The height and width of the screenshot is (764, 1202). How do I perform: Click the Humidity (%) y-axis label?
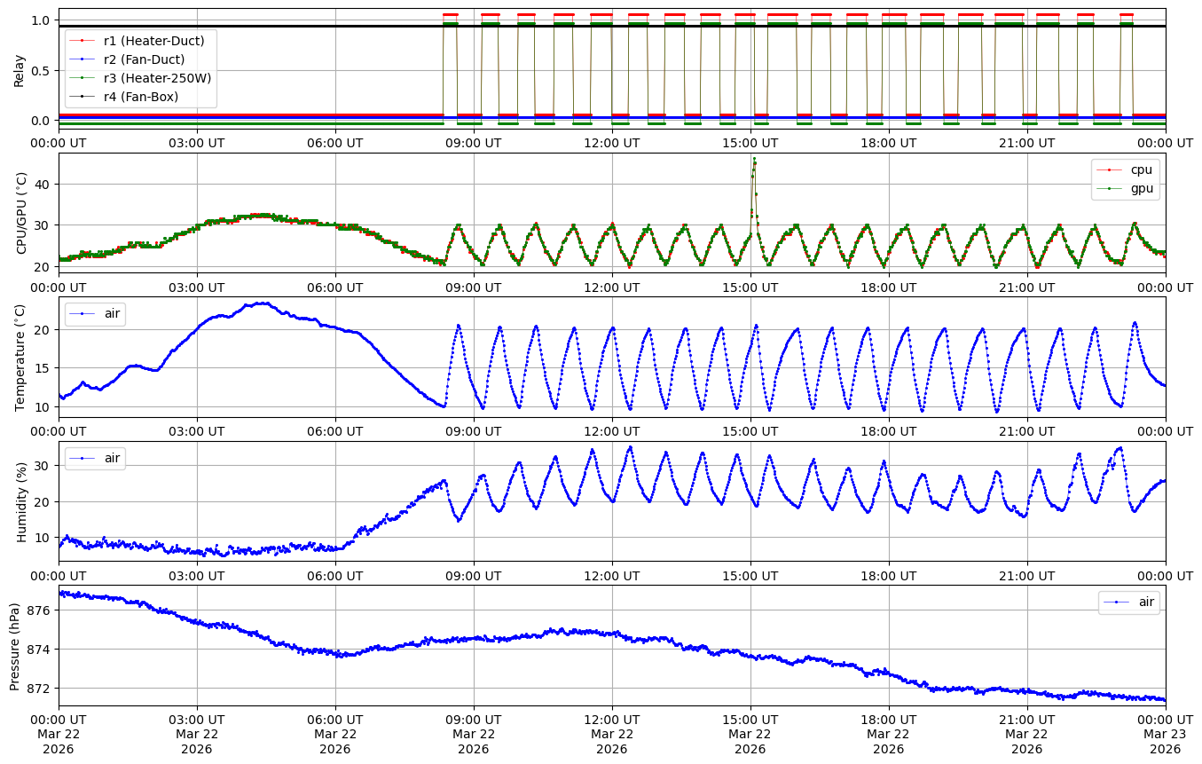point(21,501)
